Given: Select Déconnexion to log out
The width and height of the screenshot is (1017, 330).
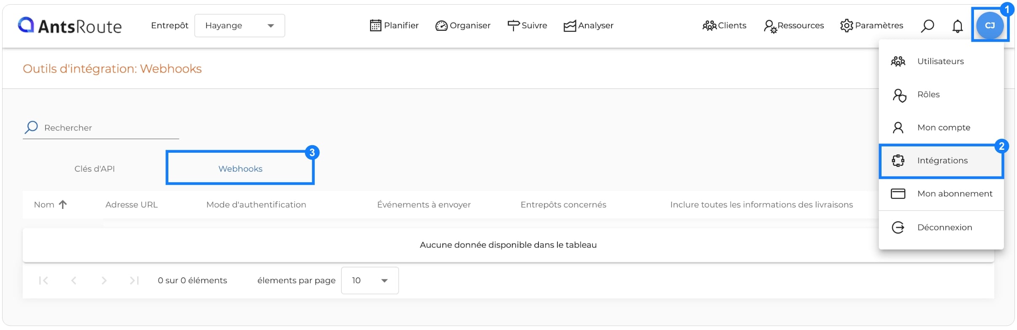Looking at the screenshot, I should point(941,227).
